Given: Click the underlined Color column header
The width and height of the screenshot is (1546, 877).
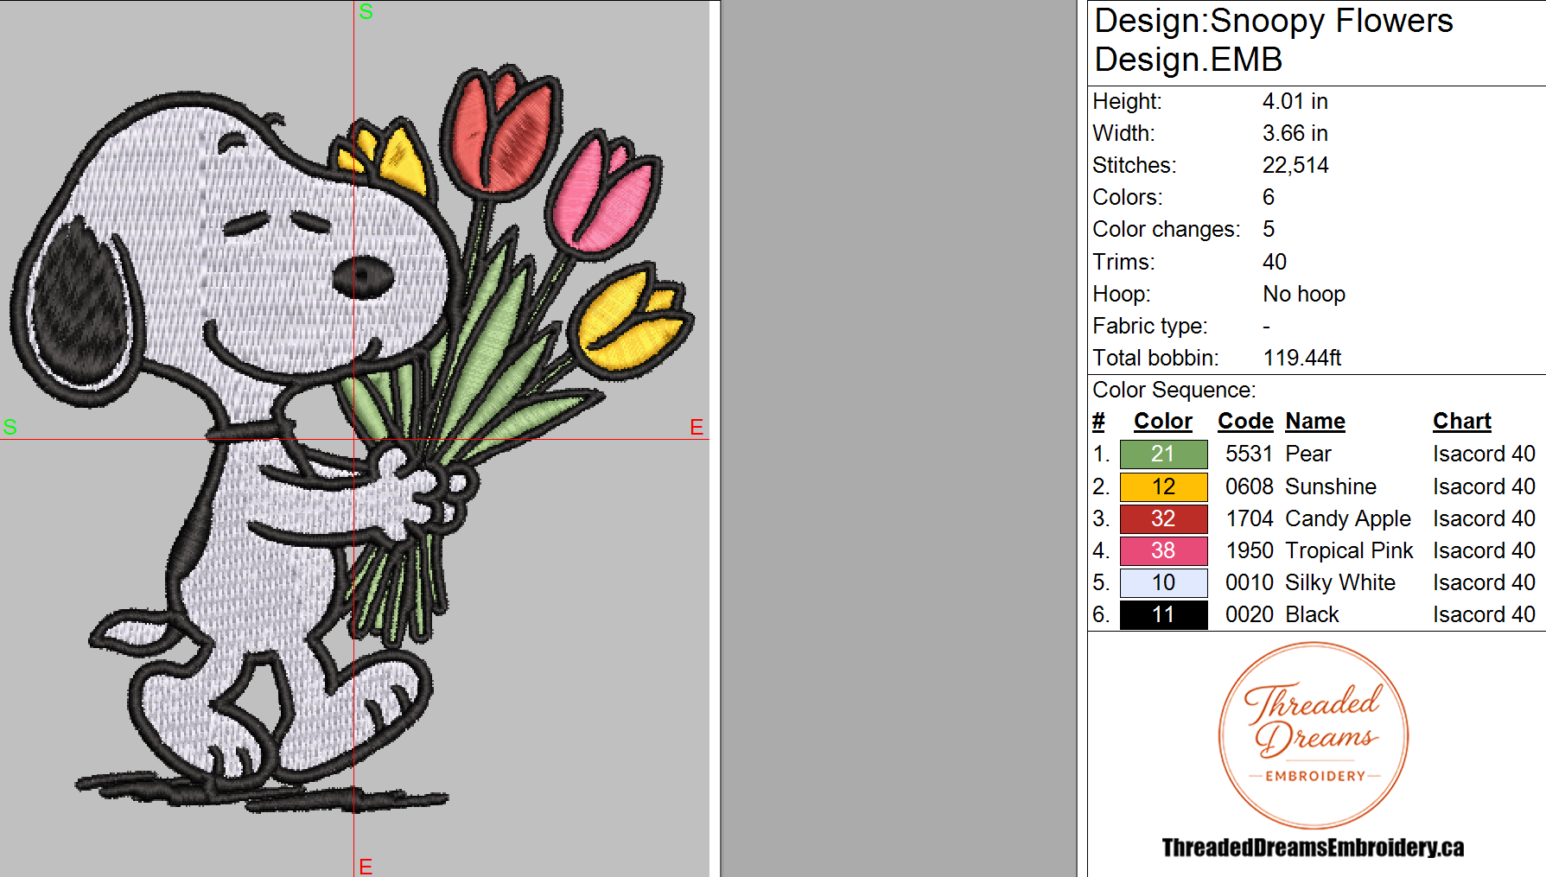Looking at the screenshot, I should (1162, 421).
